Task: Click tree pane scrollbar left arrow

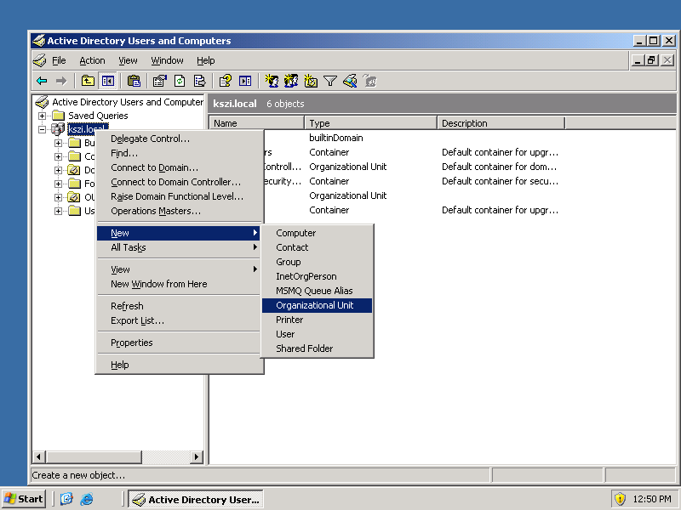Action: coord(38,456)
